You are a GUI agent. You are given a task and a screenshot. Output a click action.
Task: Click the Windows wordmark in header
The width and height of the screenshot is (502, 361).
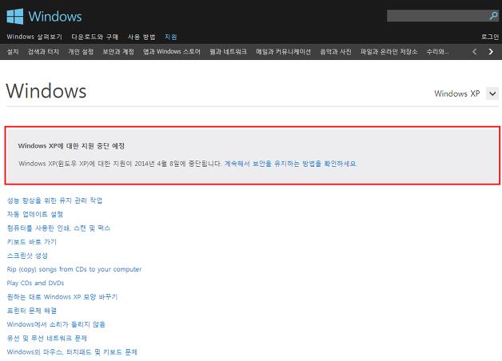point(55,17)
